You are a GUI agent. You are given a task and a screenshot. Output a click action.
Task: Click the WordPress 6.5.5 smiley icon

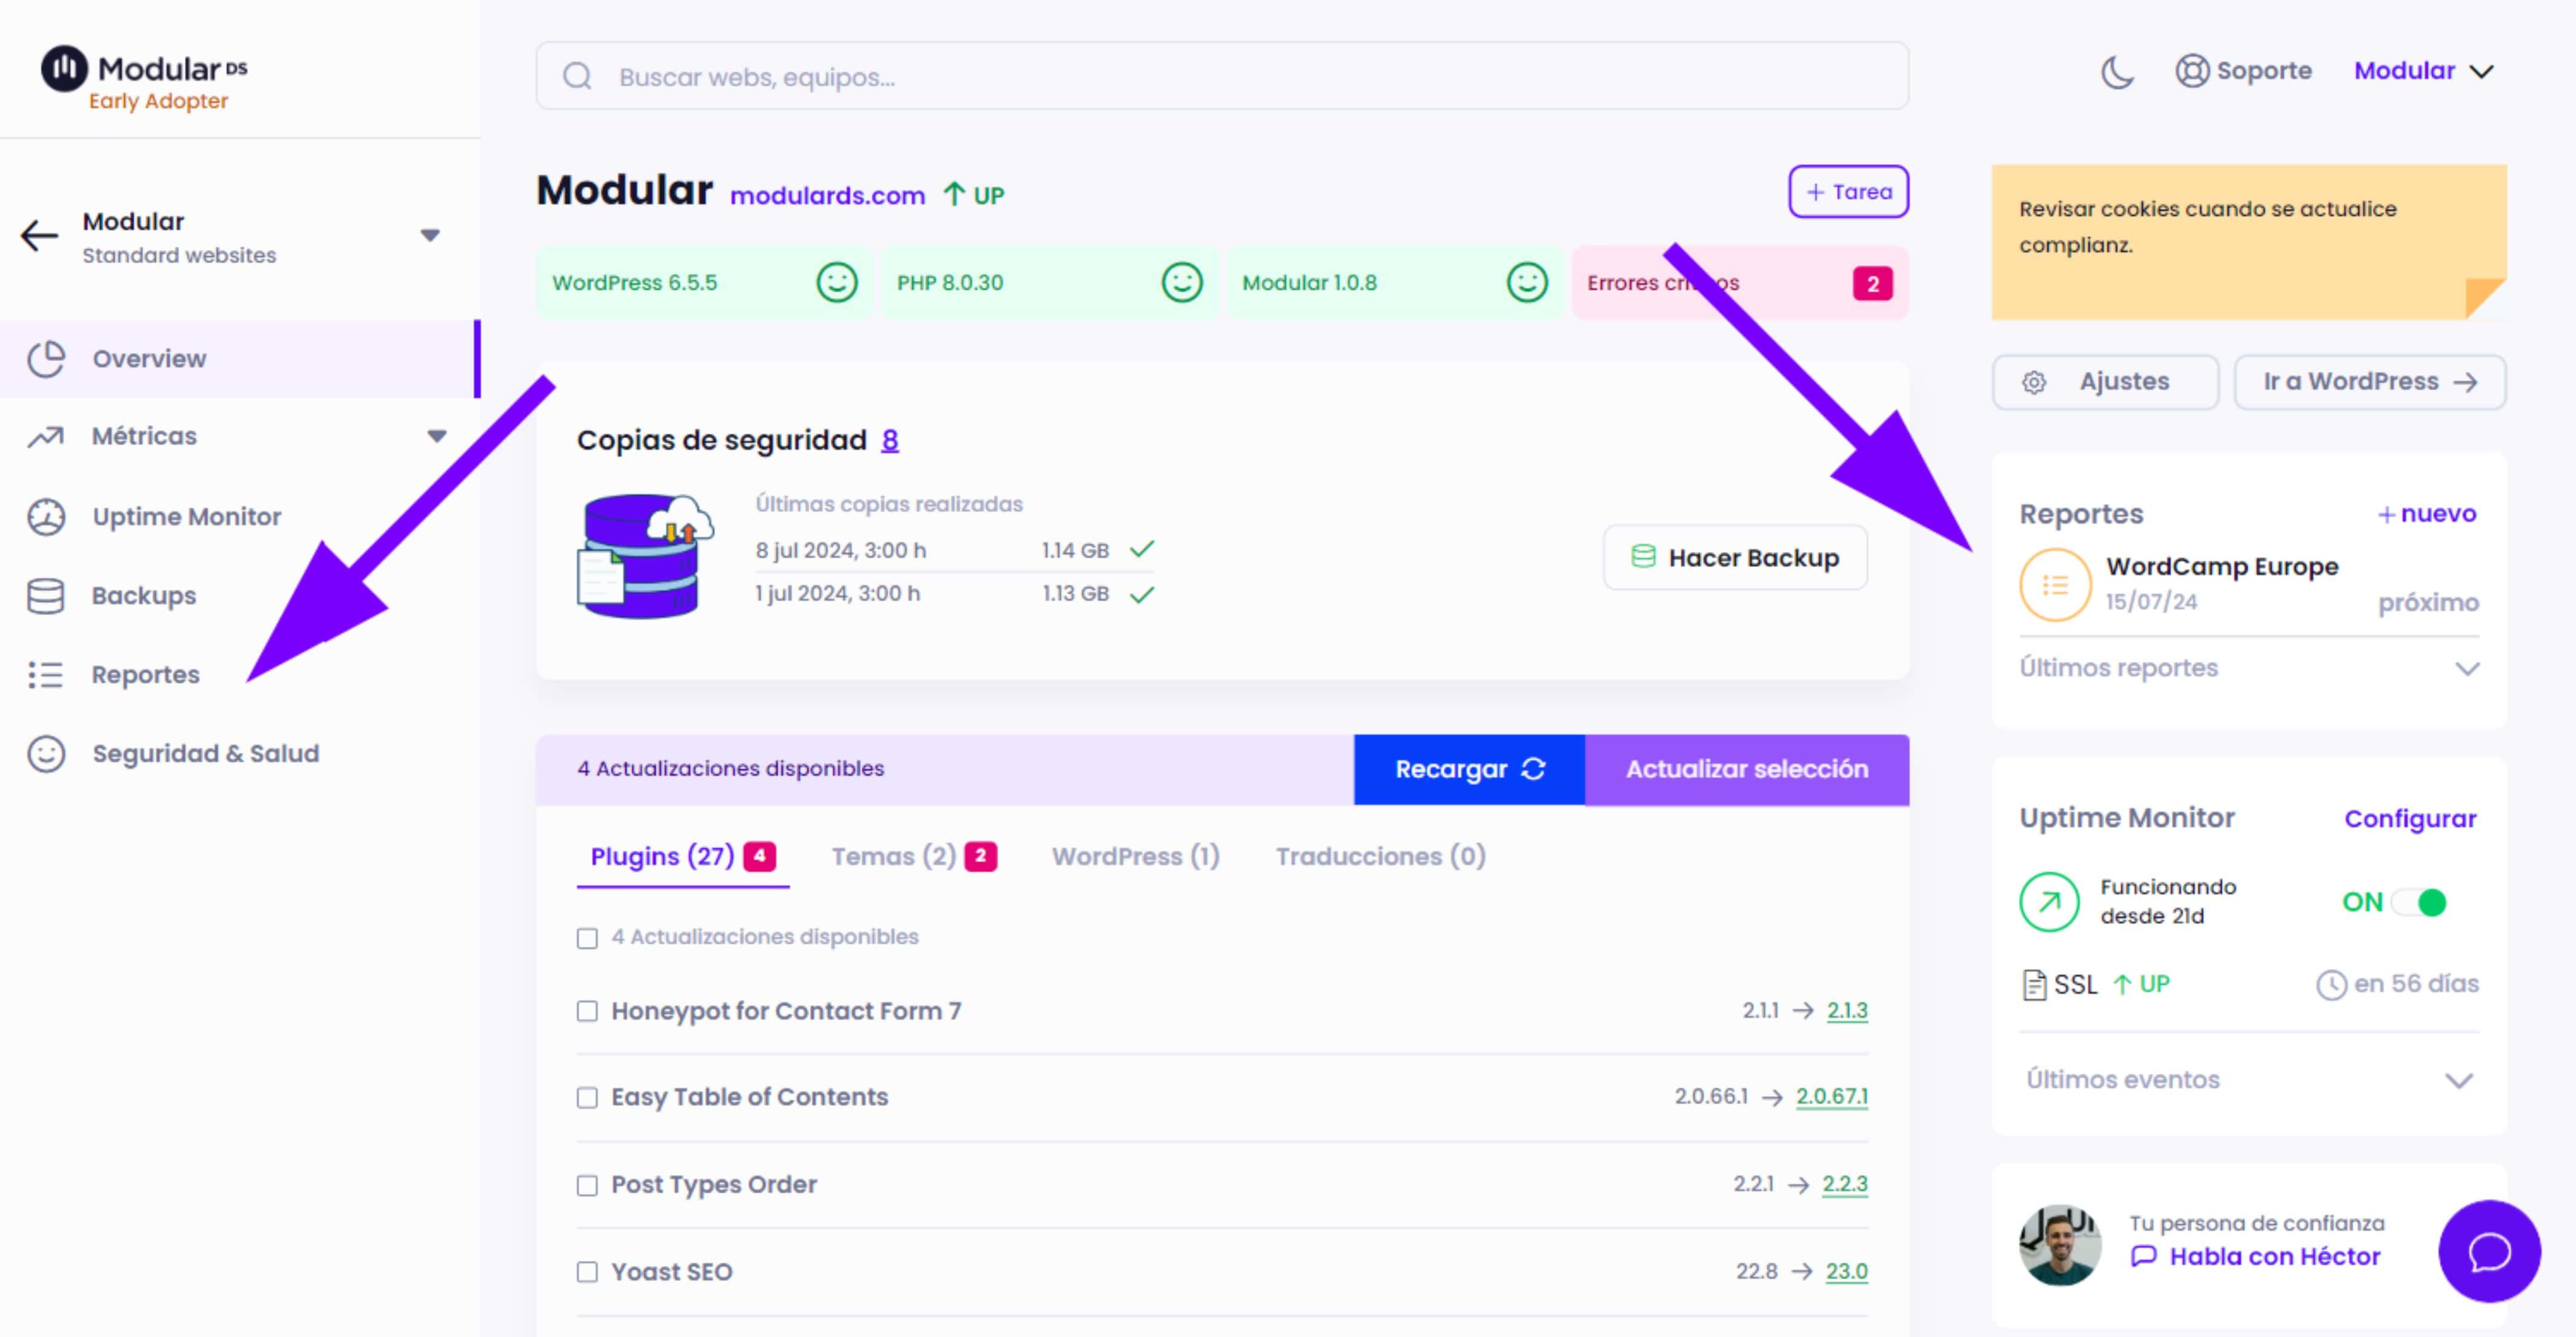point(836,283)
